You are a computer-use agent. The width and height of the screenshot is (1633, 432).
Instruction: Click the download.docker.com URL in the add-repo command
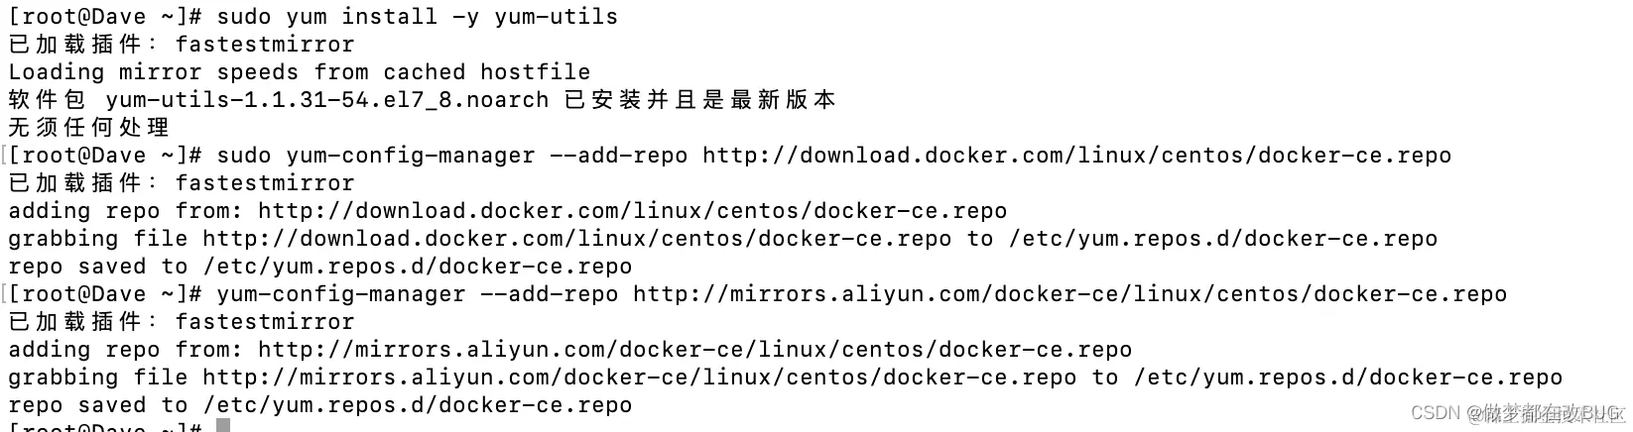coord(1076,156)
